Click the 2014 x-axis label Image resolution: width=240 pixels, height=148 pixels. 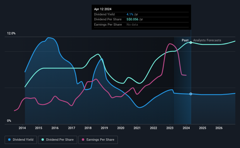point(22,128)
